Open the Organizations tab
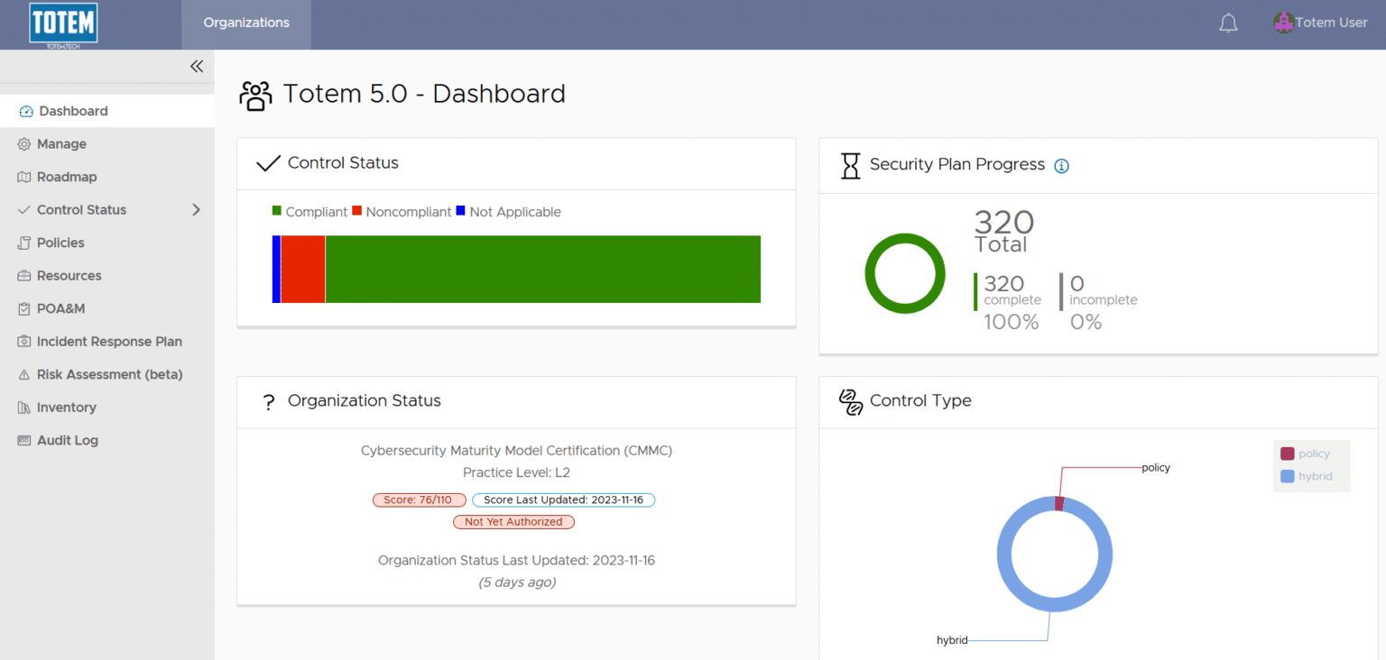Viewport: 1386px width, 660px height. (246, 23)
